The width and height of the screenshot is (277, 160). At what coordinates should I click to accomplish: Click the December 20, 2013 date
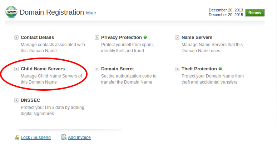click(x=226, y=10)
